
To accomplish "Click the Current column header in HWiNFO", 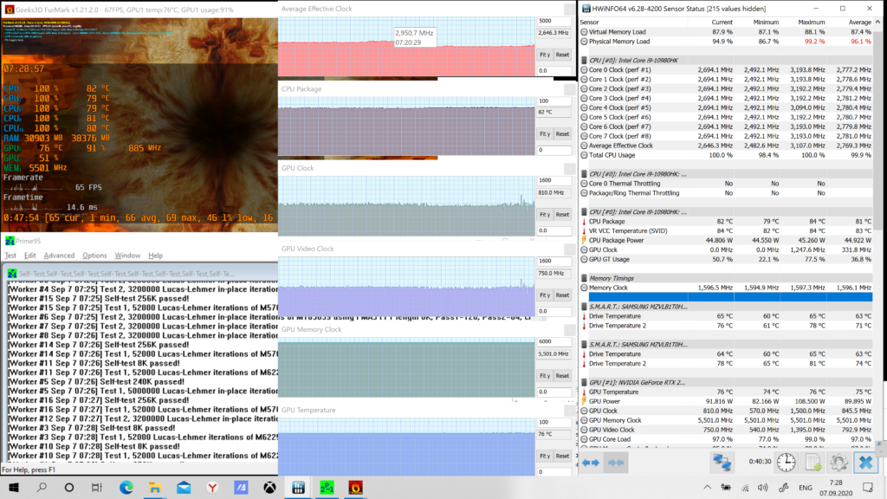I will coord(722,22).
